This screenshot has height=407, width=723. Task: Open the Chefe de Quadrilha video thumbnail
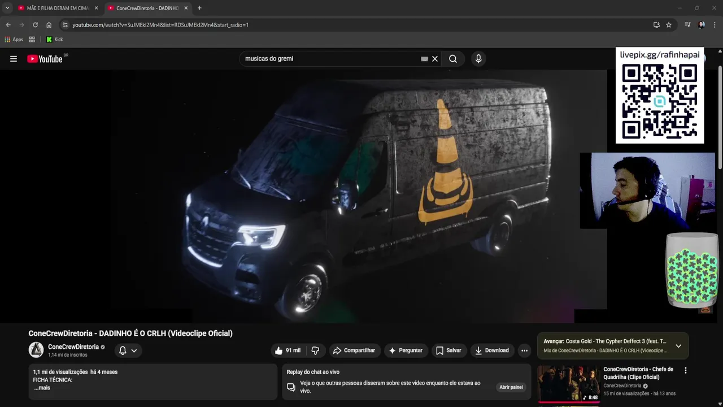coord(568,384)
